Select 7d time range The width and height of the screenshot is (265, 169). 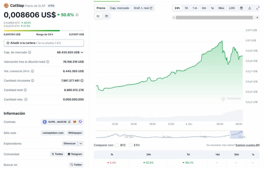186,8
